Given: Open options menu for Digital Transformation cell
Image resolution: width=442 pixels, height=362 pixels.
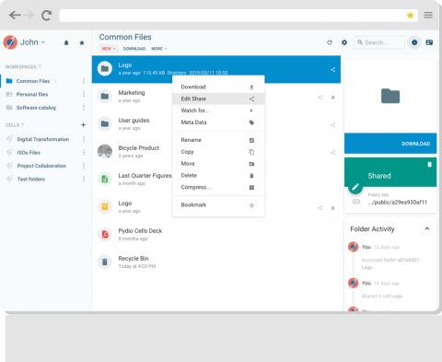Looking at the screenshot, I should tap(84, 139).
